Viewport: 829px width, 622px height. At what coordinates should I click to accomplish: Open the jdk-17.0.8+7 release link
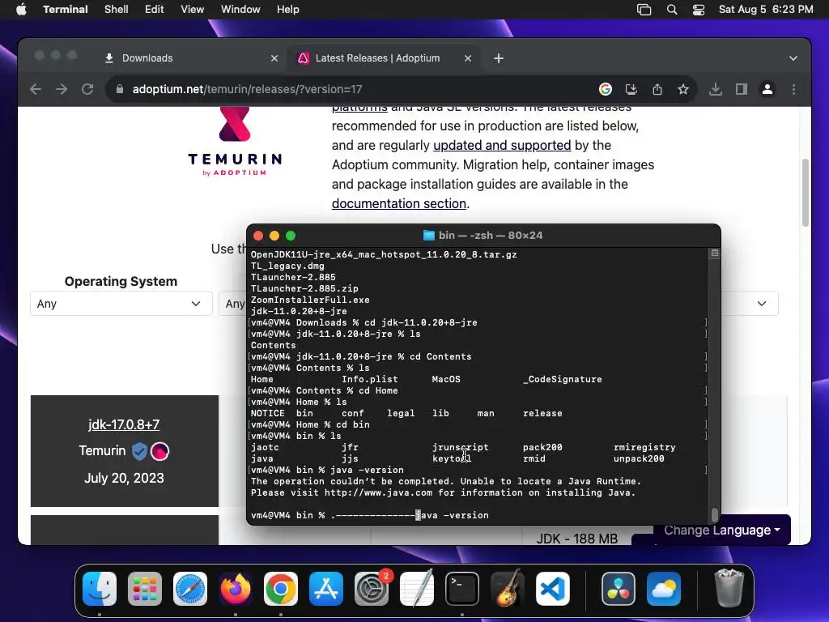[x=124, y=424]
